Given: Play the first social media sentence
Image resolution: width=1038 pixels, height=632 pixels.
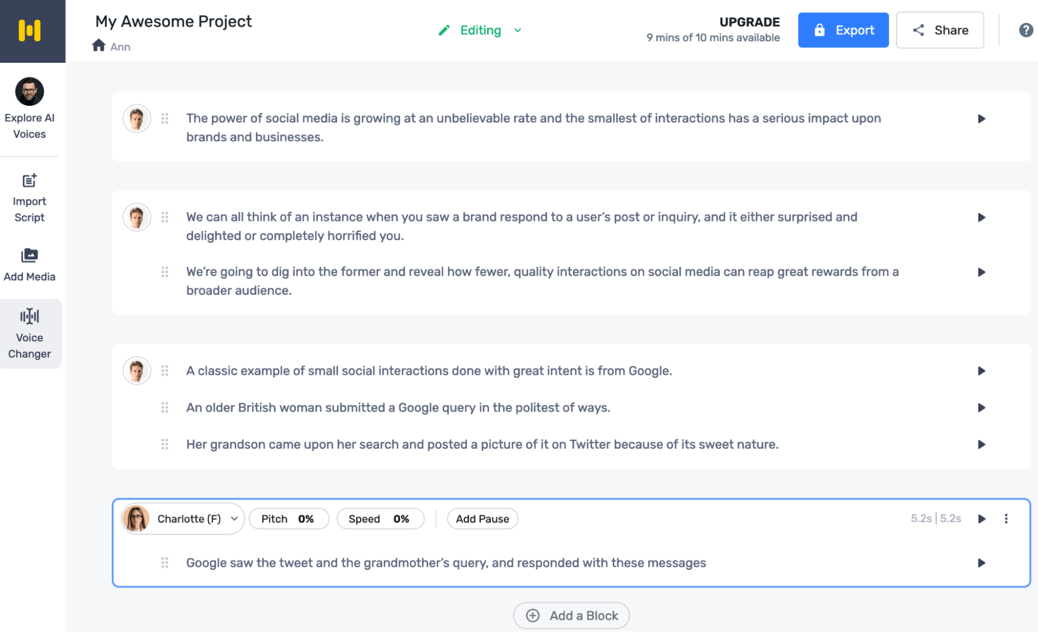Looking at the screenshot, I should (x=981, y=119).
